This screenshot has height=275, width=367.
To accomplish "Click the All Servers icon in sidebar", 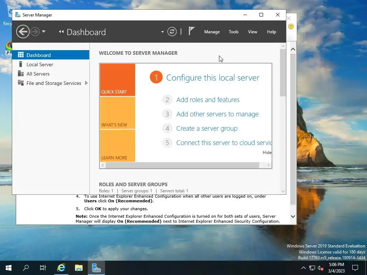I will pyautogui.click(x=21, y=73).
